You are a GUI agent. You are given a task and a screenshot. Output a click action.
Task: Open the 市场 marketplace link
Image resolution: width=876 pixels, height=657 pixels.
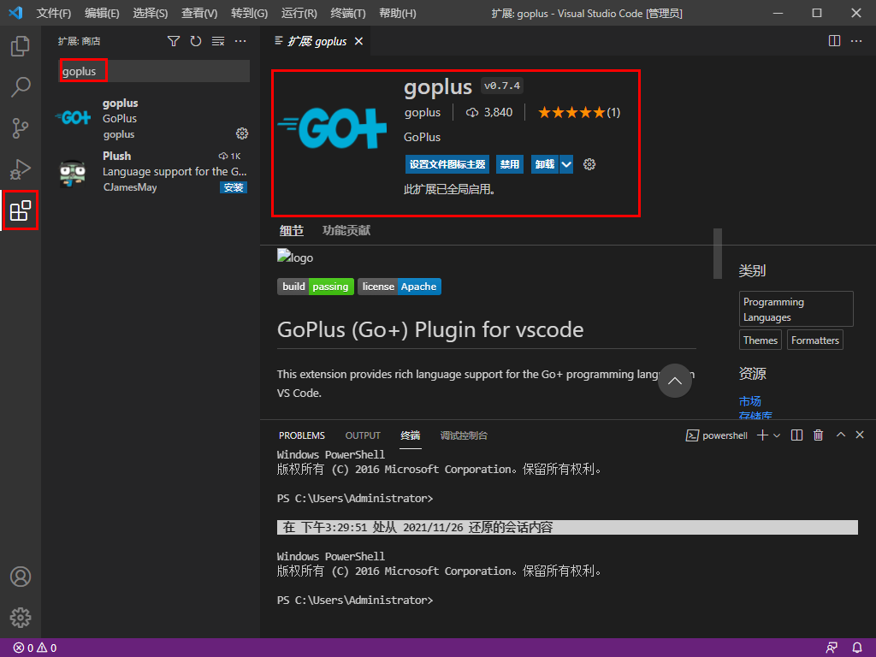[749, 401]
